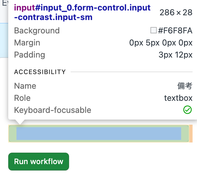Click the Keyboard-focusable label text
The height and width of the screenshot is (180, 197).
53,110
